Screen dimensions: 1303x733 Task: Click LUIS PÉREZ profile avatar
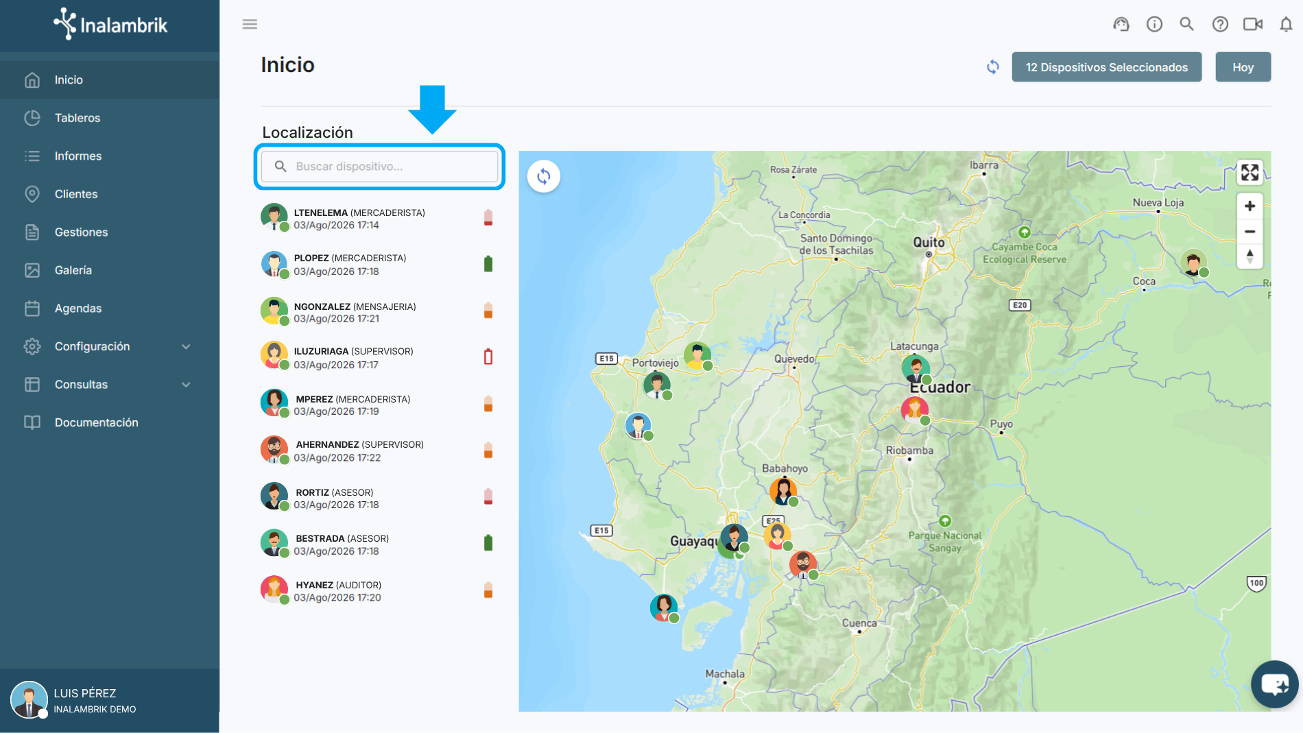(29, 700)
